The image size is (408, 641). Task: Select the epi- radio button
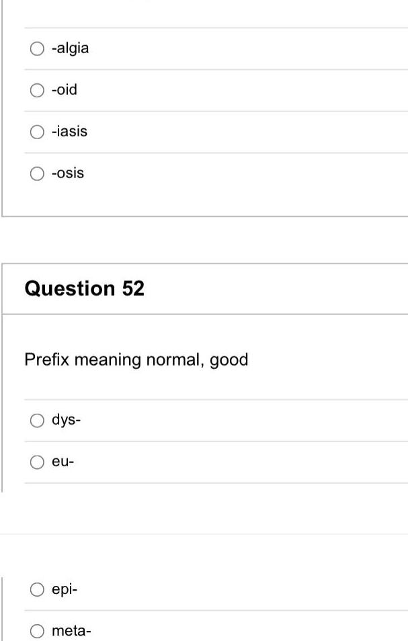point(36,589)
